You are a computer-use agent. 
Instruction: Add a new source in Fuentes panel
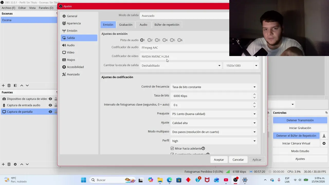pyautogui.click(x=3, y=164)
